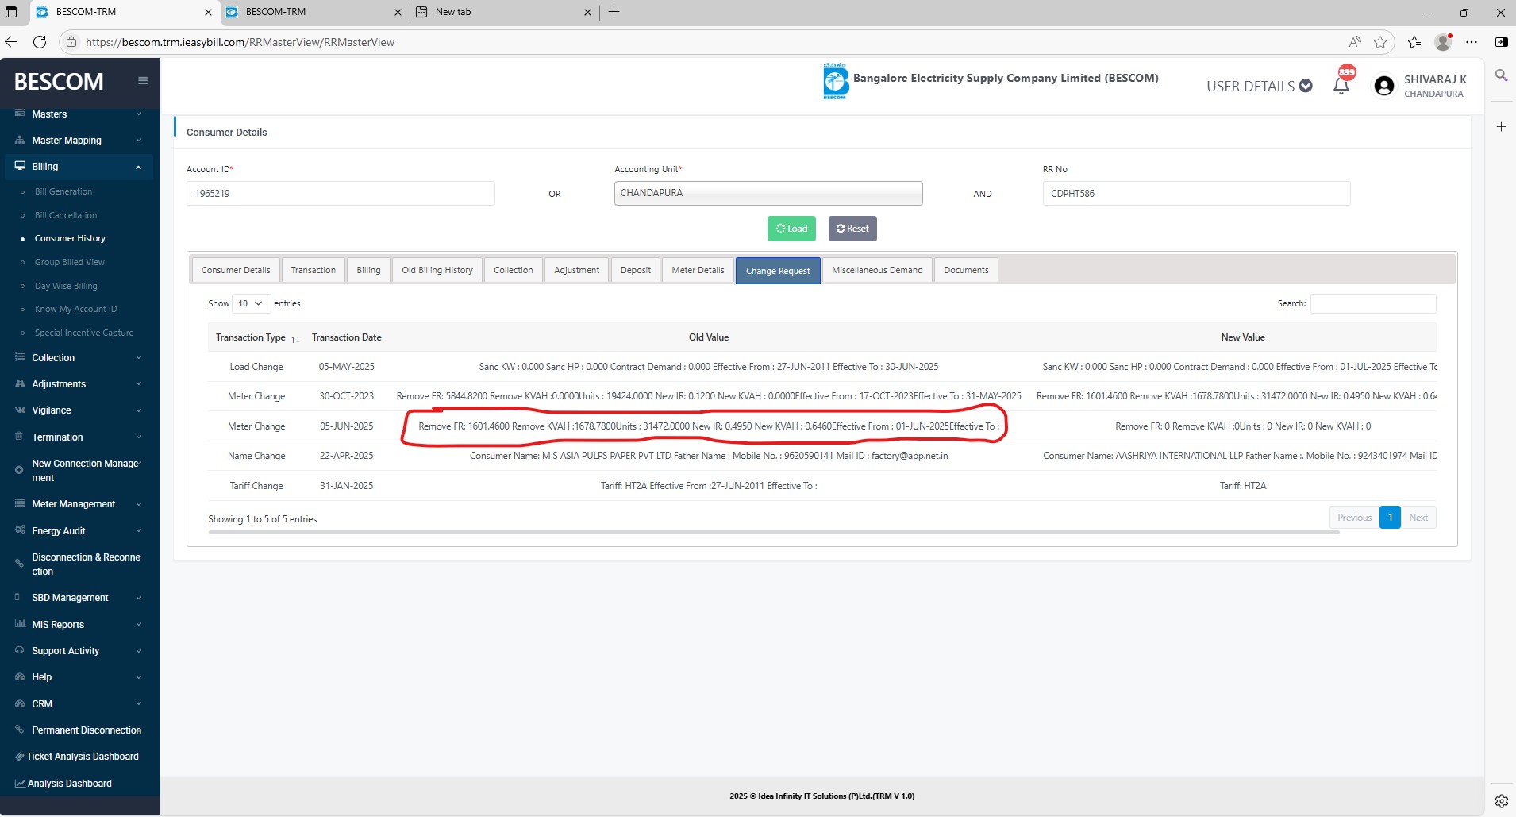
Task: Click page 1 pagination button
Action: click(1390, 518)
